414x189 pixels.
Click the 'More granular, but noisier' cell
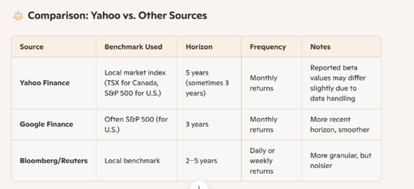341,161
